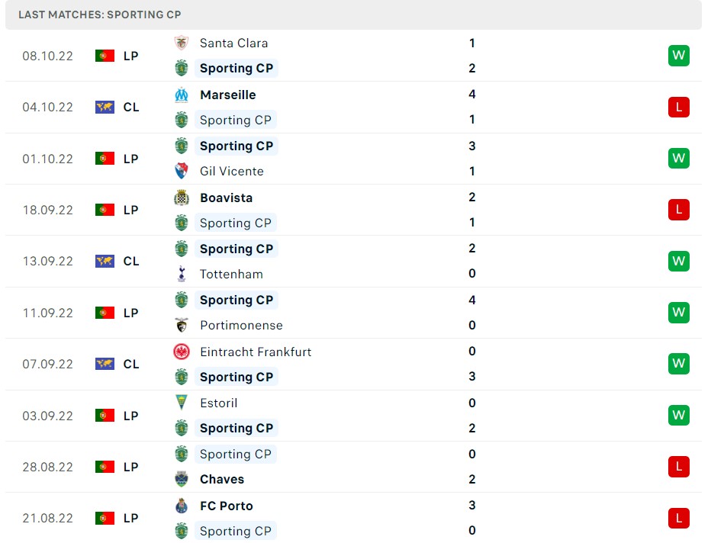This screenshot has height=543, width=711.
Task: Click the Portimonense club crest
Action: tap(182, 325)
